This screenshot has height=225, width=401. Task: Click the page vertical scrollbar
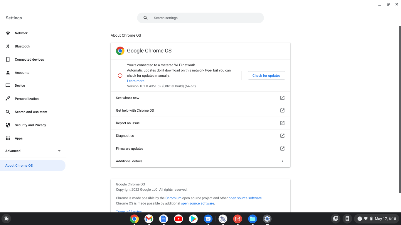coord(400,109)
